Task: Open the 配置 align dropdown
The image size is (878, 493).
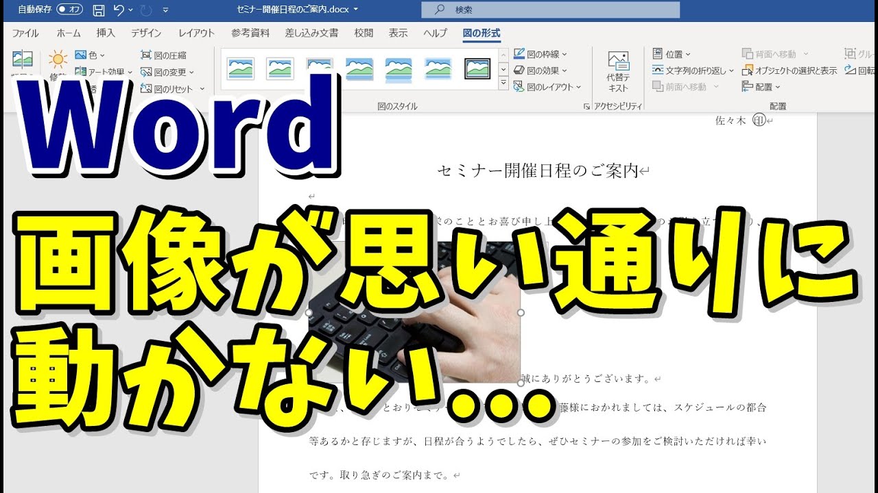Action: coord(761,87)
